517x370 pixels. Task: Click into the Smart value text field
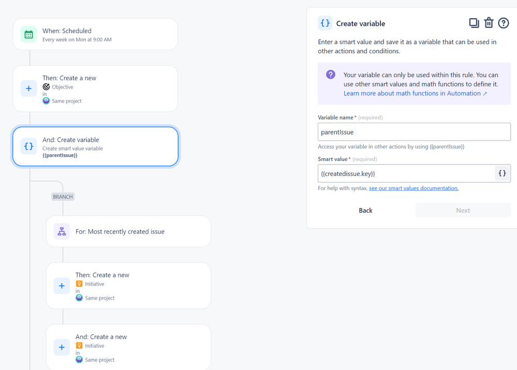tap(406, 173)
